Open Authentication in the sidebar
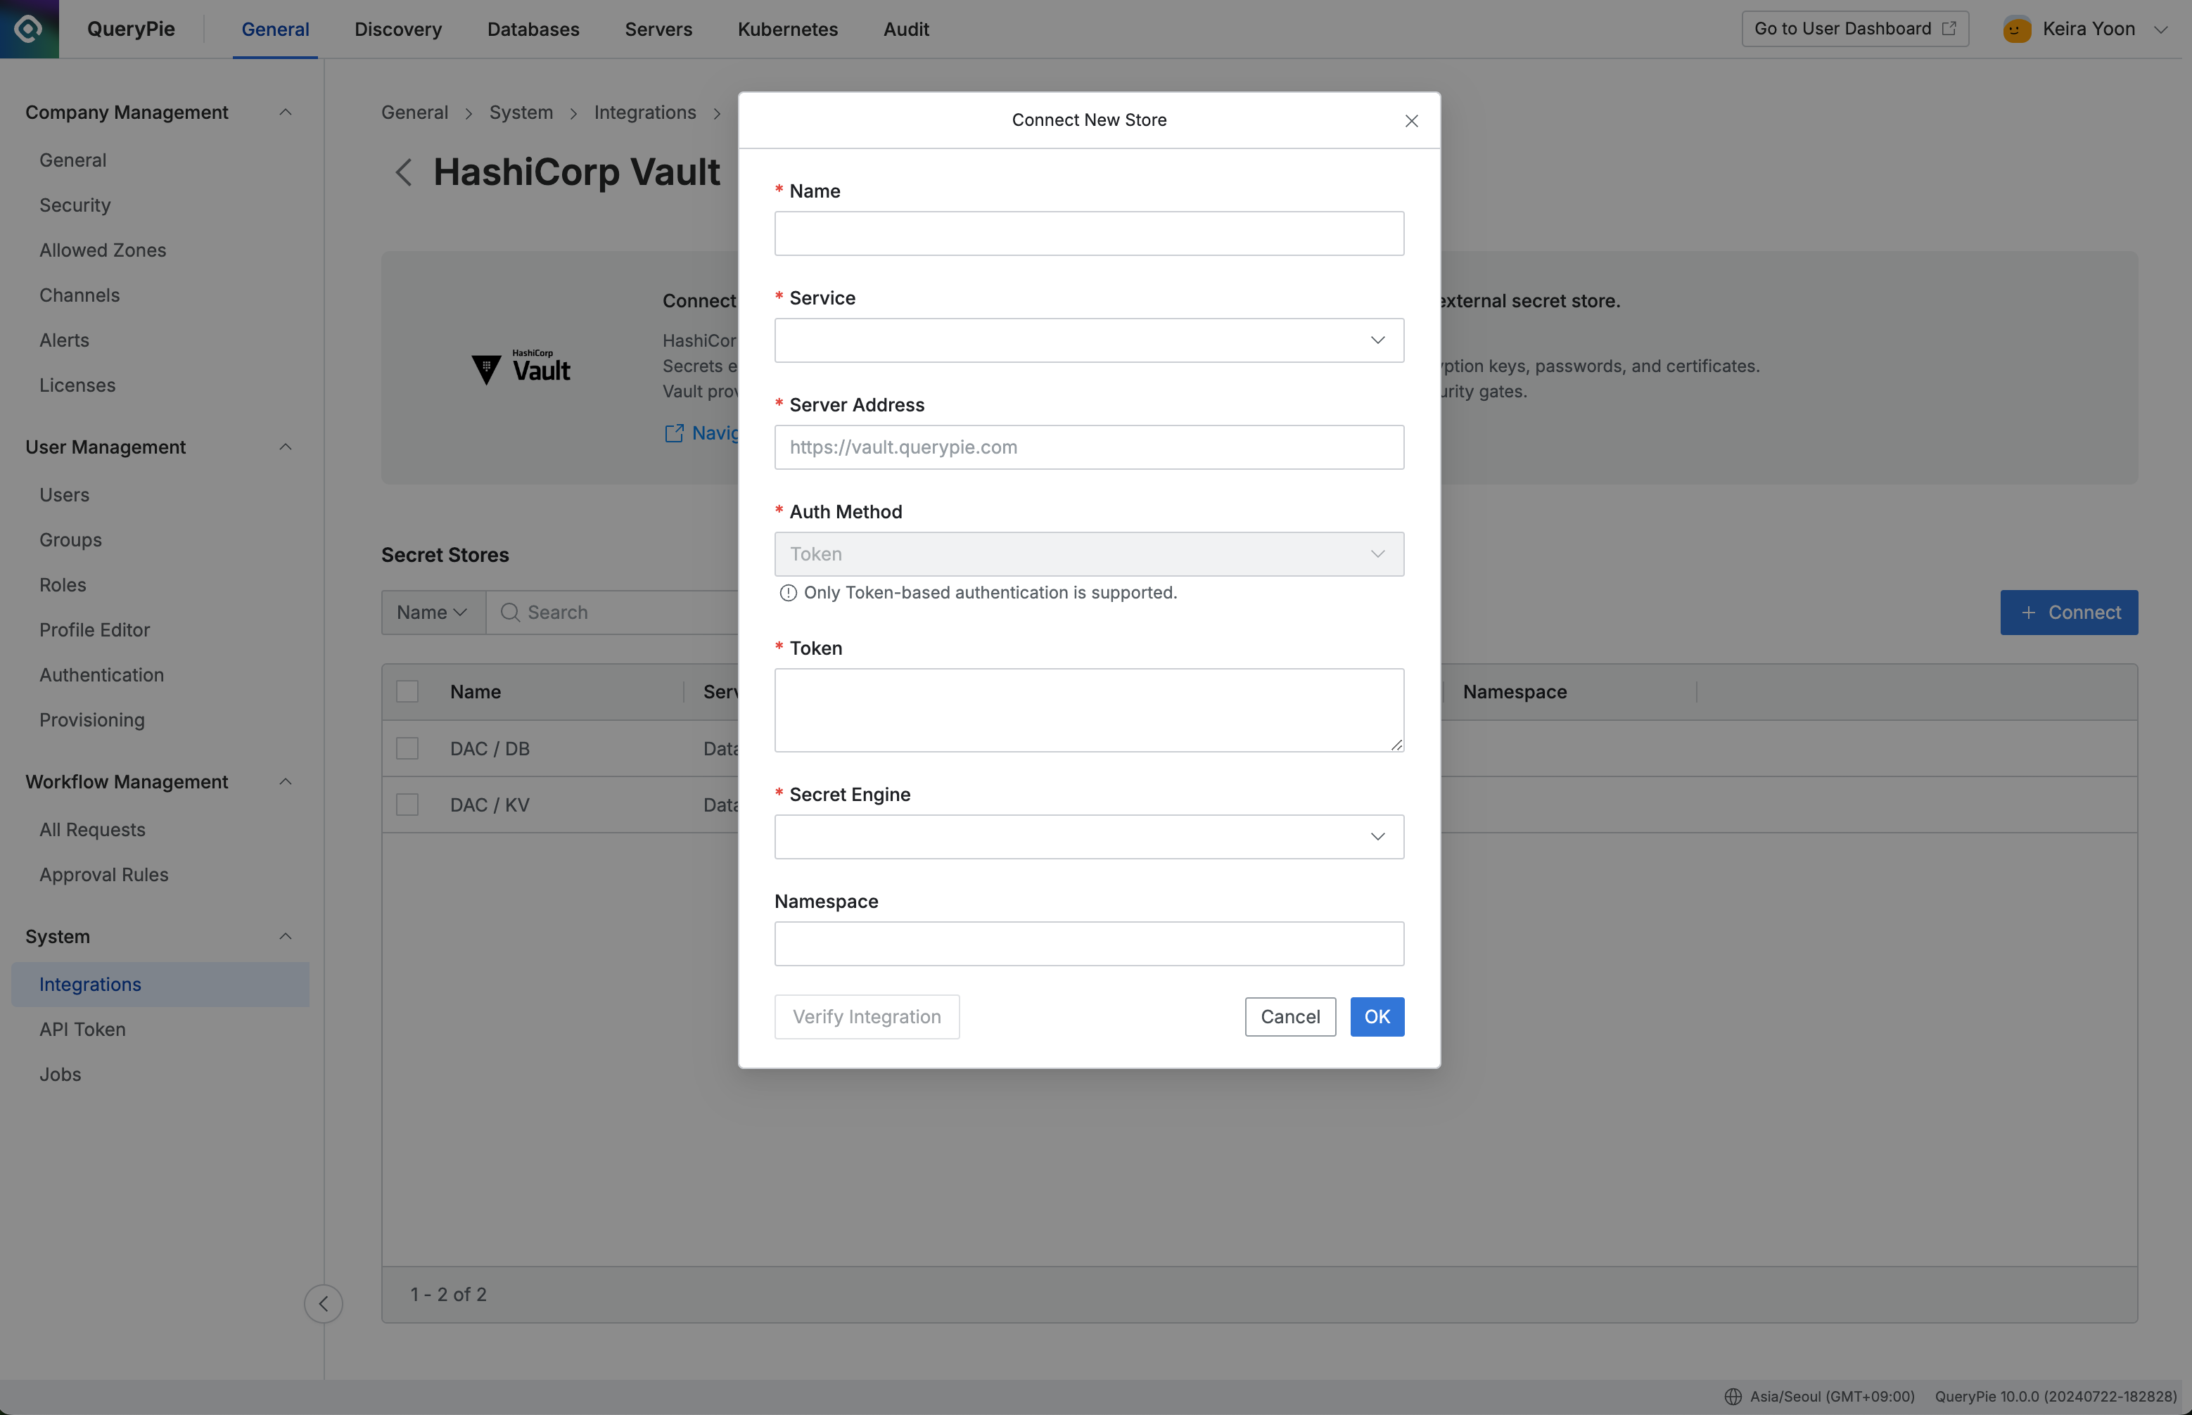The width and height of the screenshot is (2192, 1415). point(101,674)
